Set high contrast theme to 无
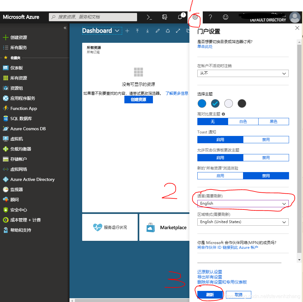This screenshot has height=302, width=303. pos(213,122)
